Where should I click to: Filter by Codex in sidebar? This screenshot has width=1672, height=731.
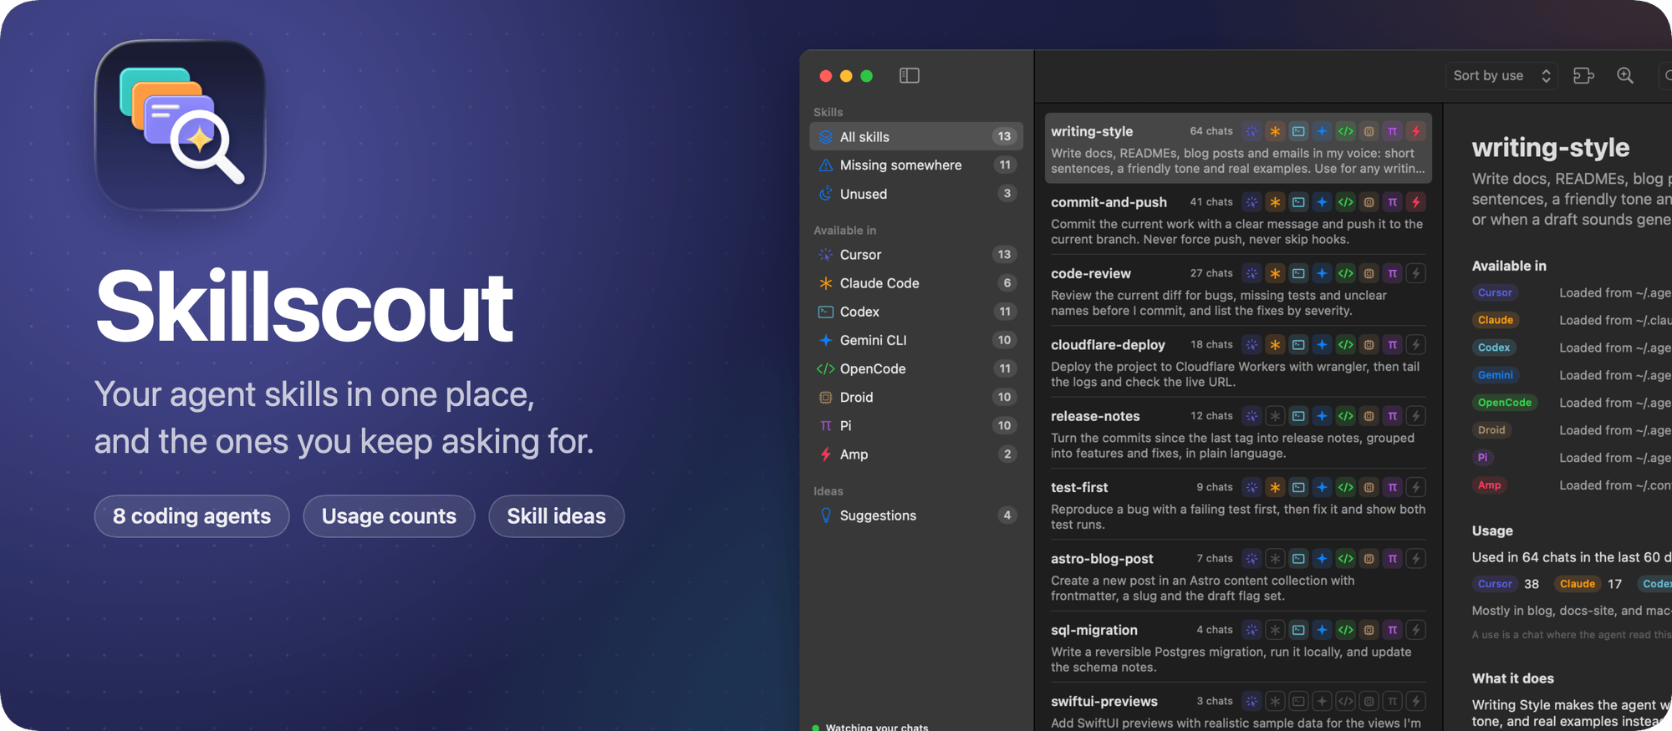tap(916, 312)
